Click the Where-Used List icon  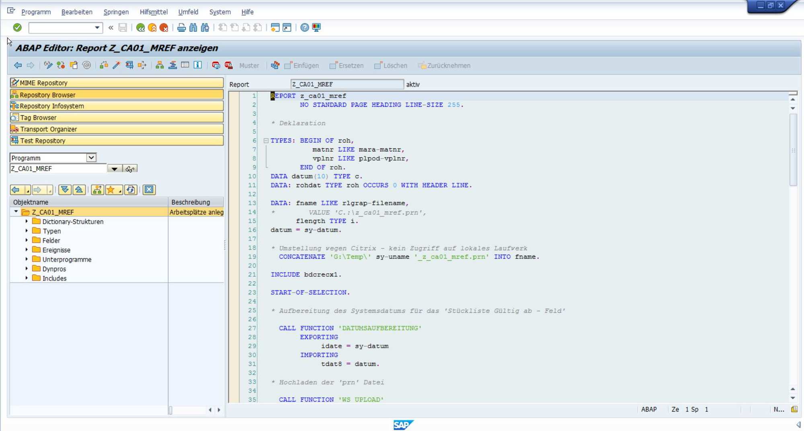[142, 65]
